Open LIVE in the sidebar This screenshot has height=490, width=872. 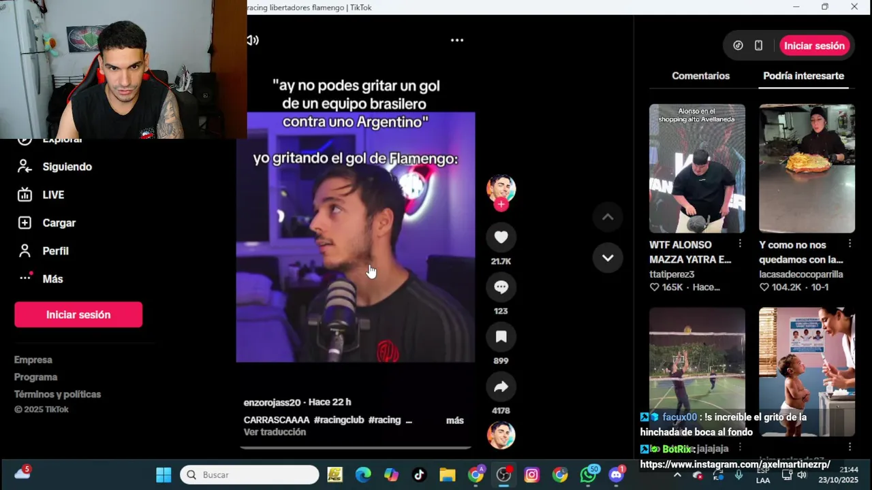tap(41, 195)
